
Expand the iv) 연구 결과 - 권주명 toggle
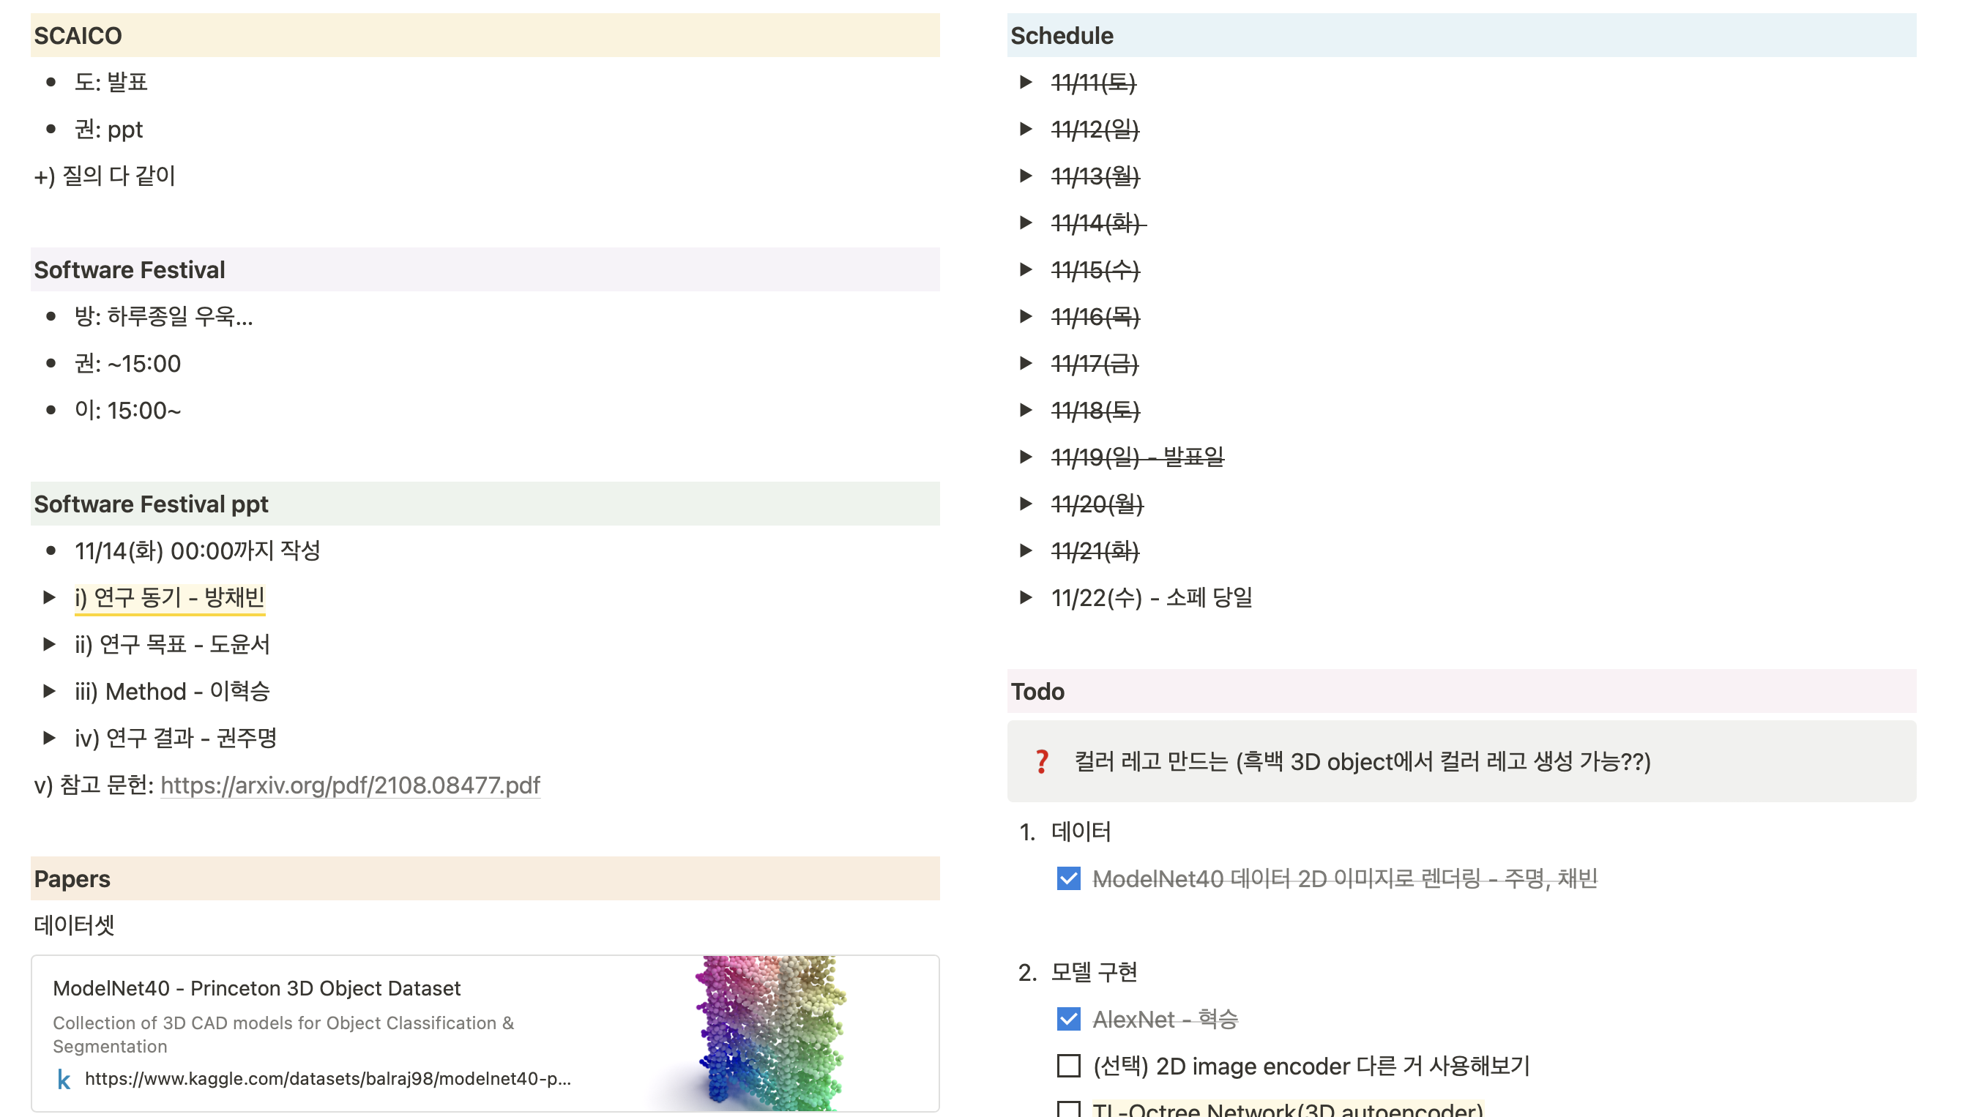(49, 738)
